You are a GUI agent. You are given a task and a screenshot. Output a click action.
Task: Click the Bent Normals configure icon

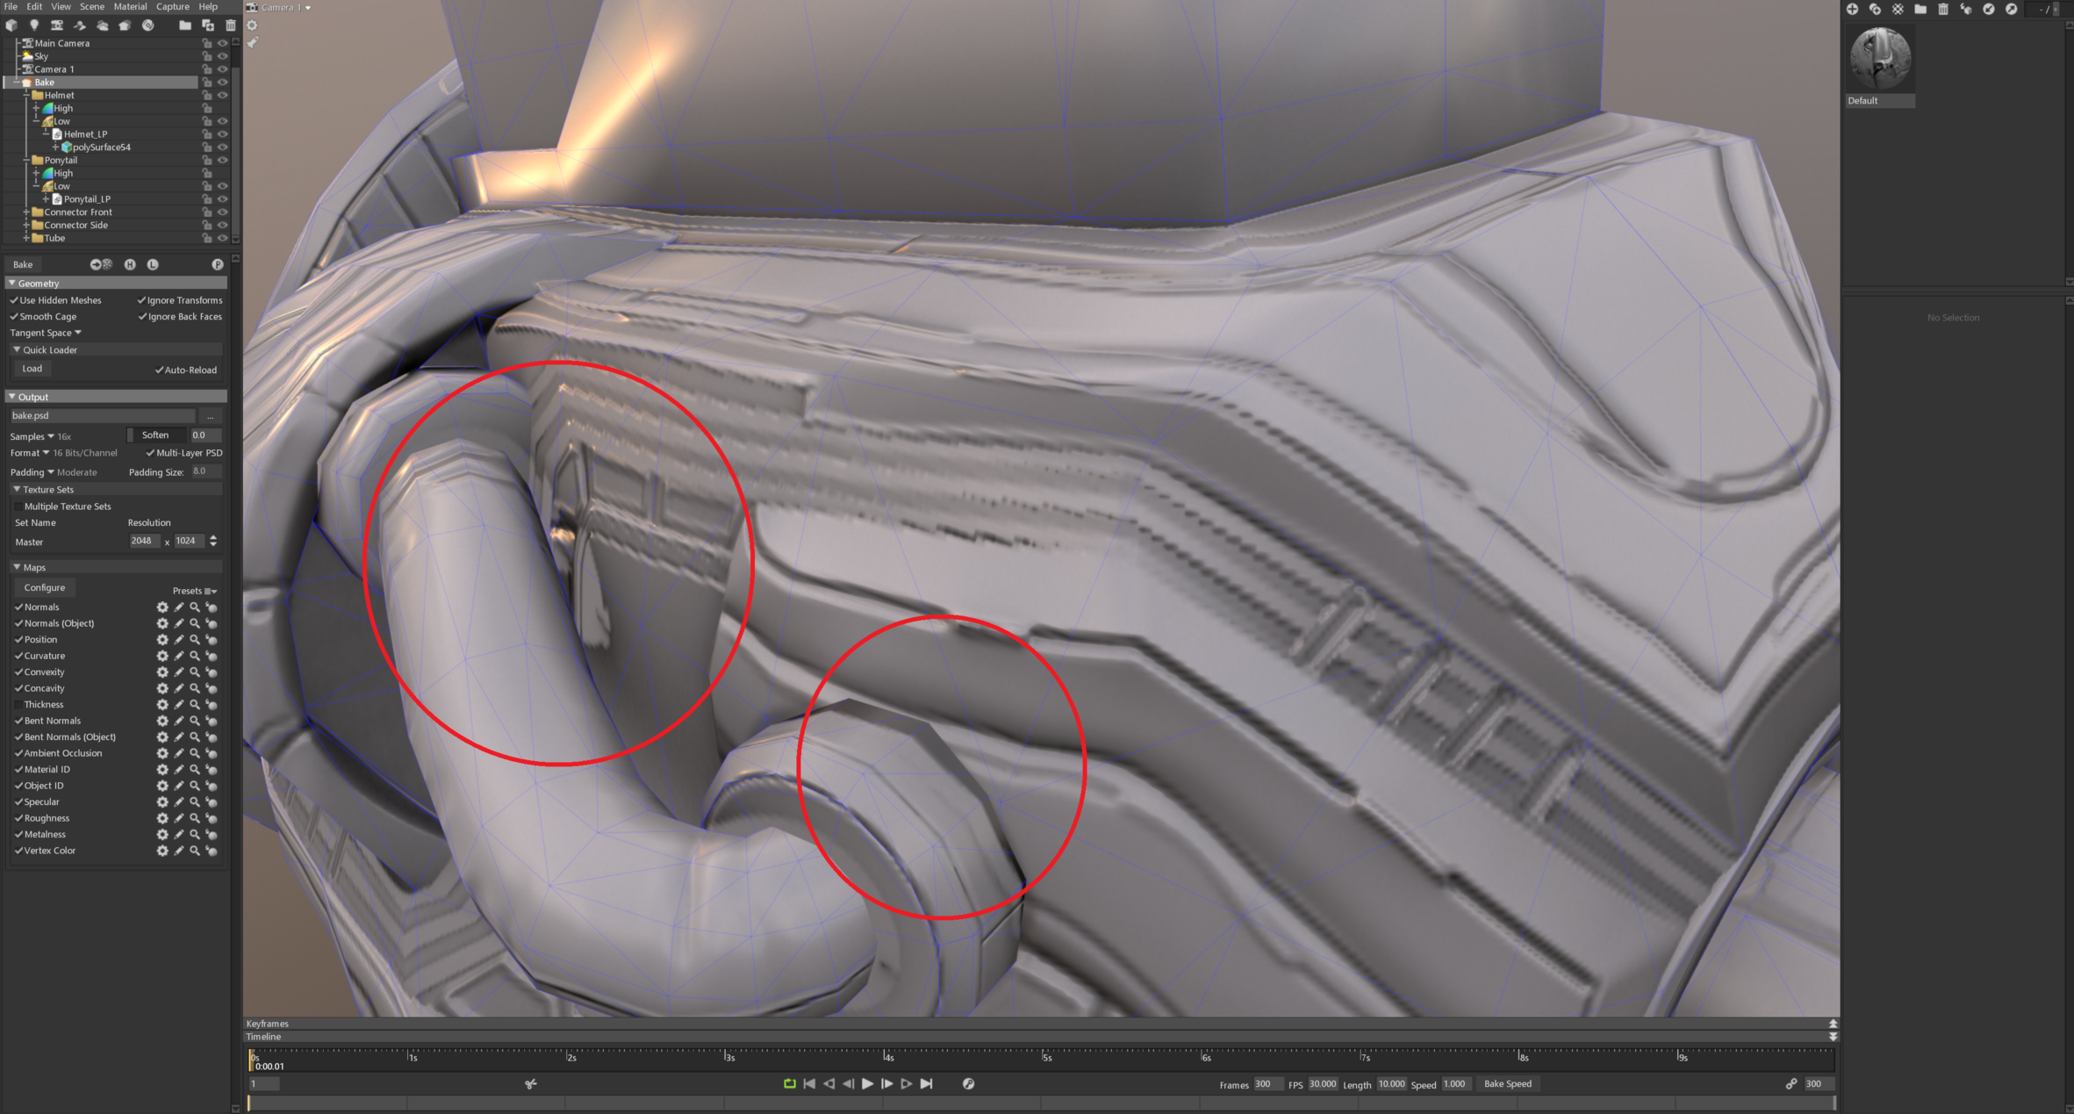161,720
